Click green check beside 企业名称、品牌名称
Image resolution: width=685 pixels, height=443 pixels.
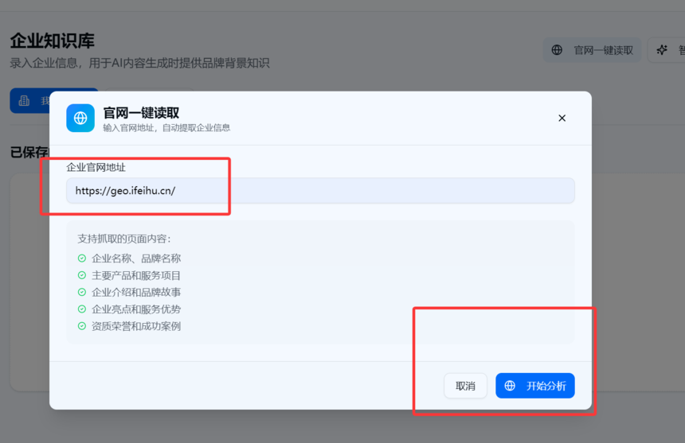tap(82, 258)
